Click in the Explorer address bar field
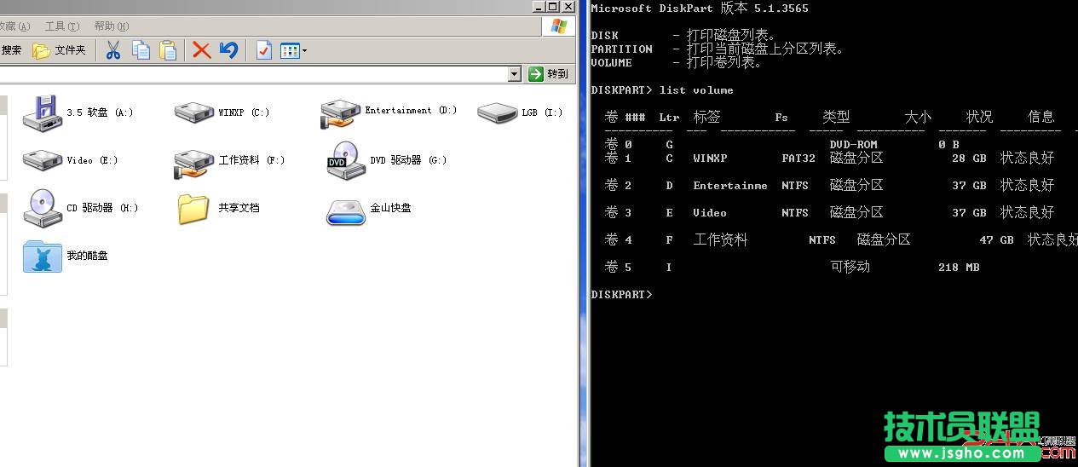Viewport: 1078px width, 467px height. coord(254,74)
